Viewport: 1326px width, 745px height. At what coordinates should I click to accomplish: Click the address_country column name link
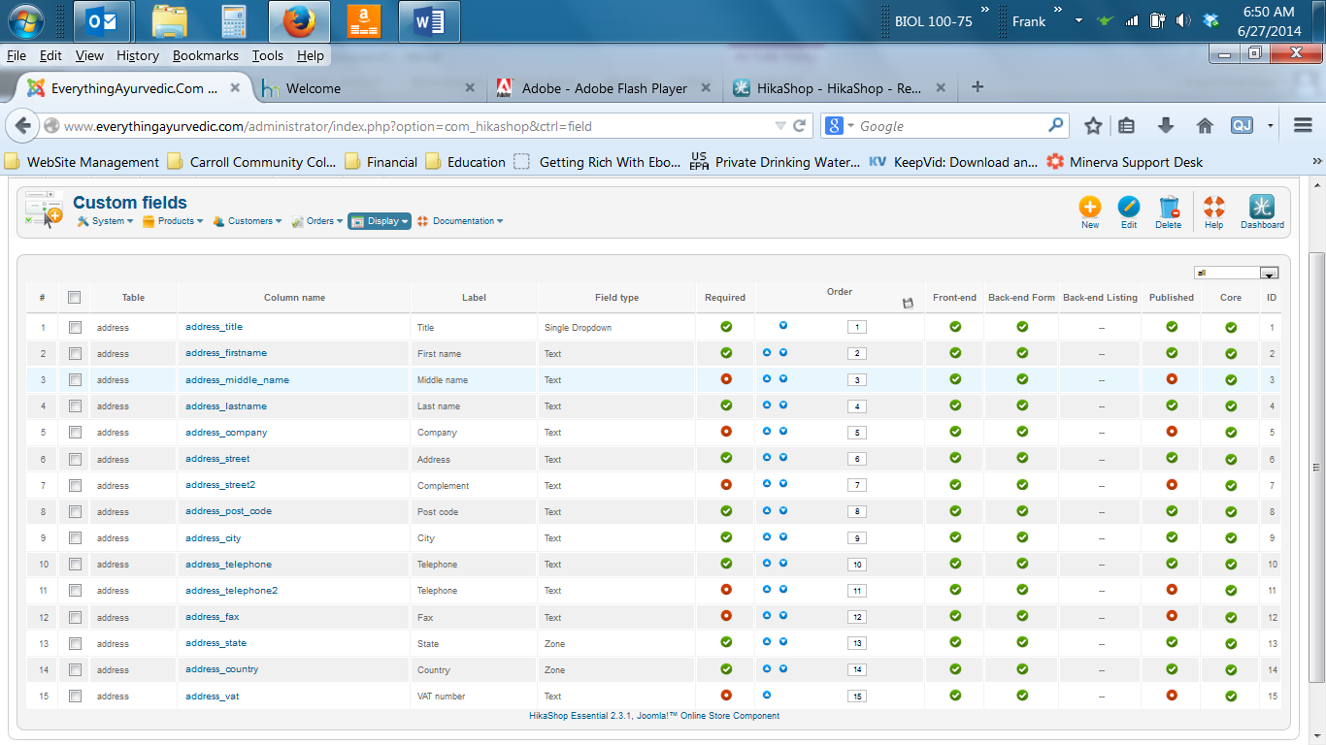click(x=222, y=669)
